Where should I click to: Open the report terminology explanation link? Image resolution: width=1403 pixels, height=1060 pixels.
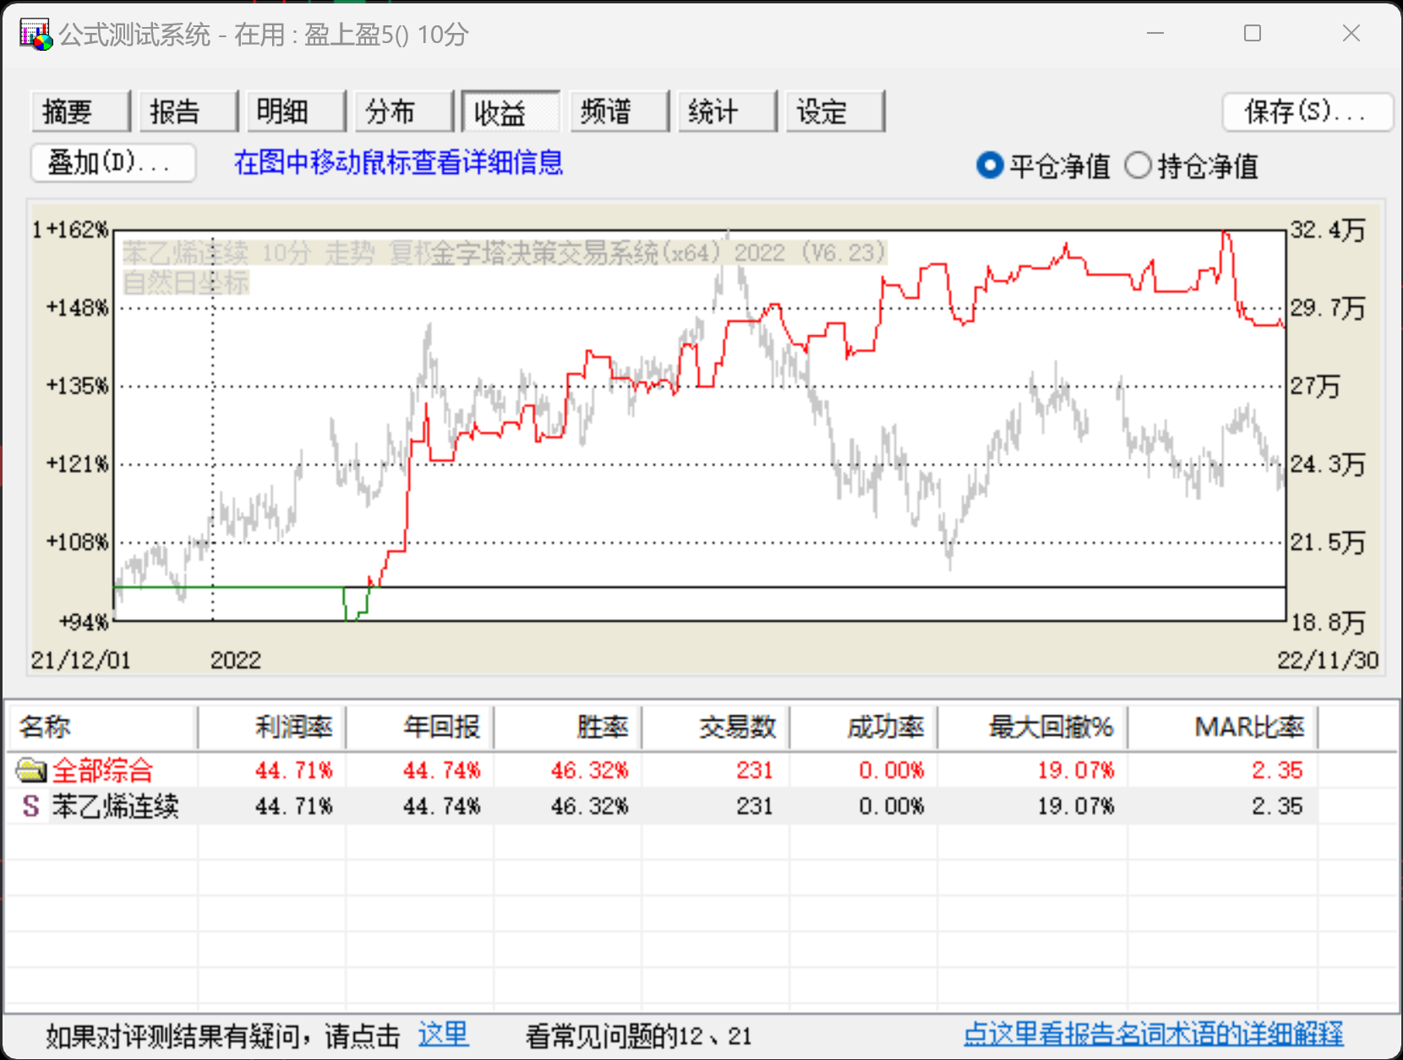click(x=1153, y=1035)
